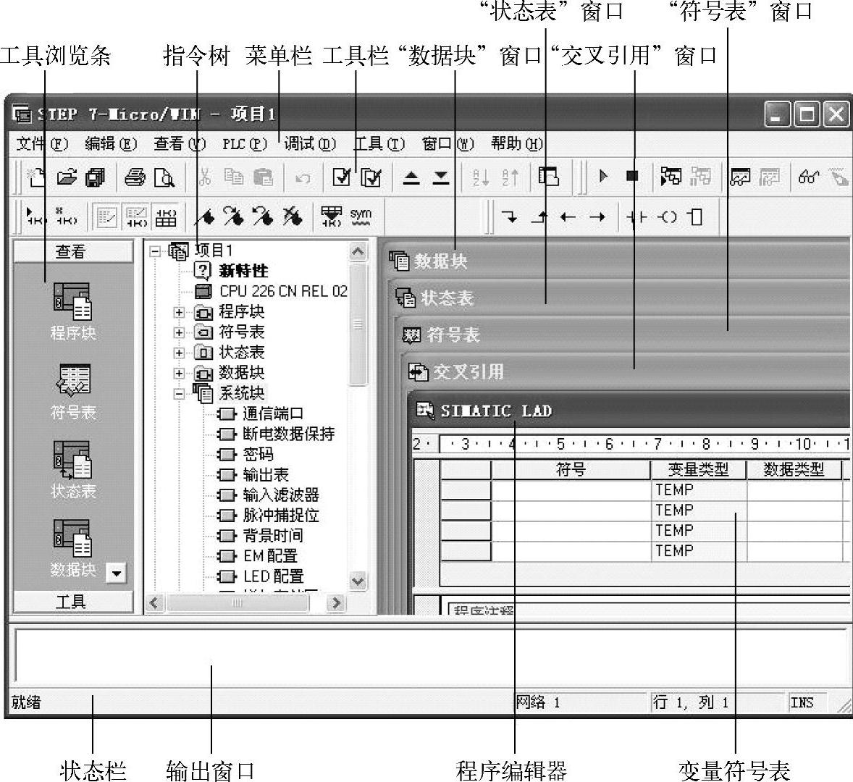The height and width of the screenshot is (782, 853).
Task: Activate the 数据块 window title bar
Action: pos(618,261)
